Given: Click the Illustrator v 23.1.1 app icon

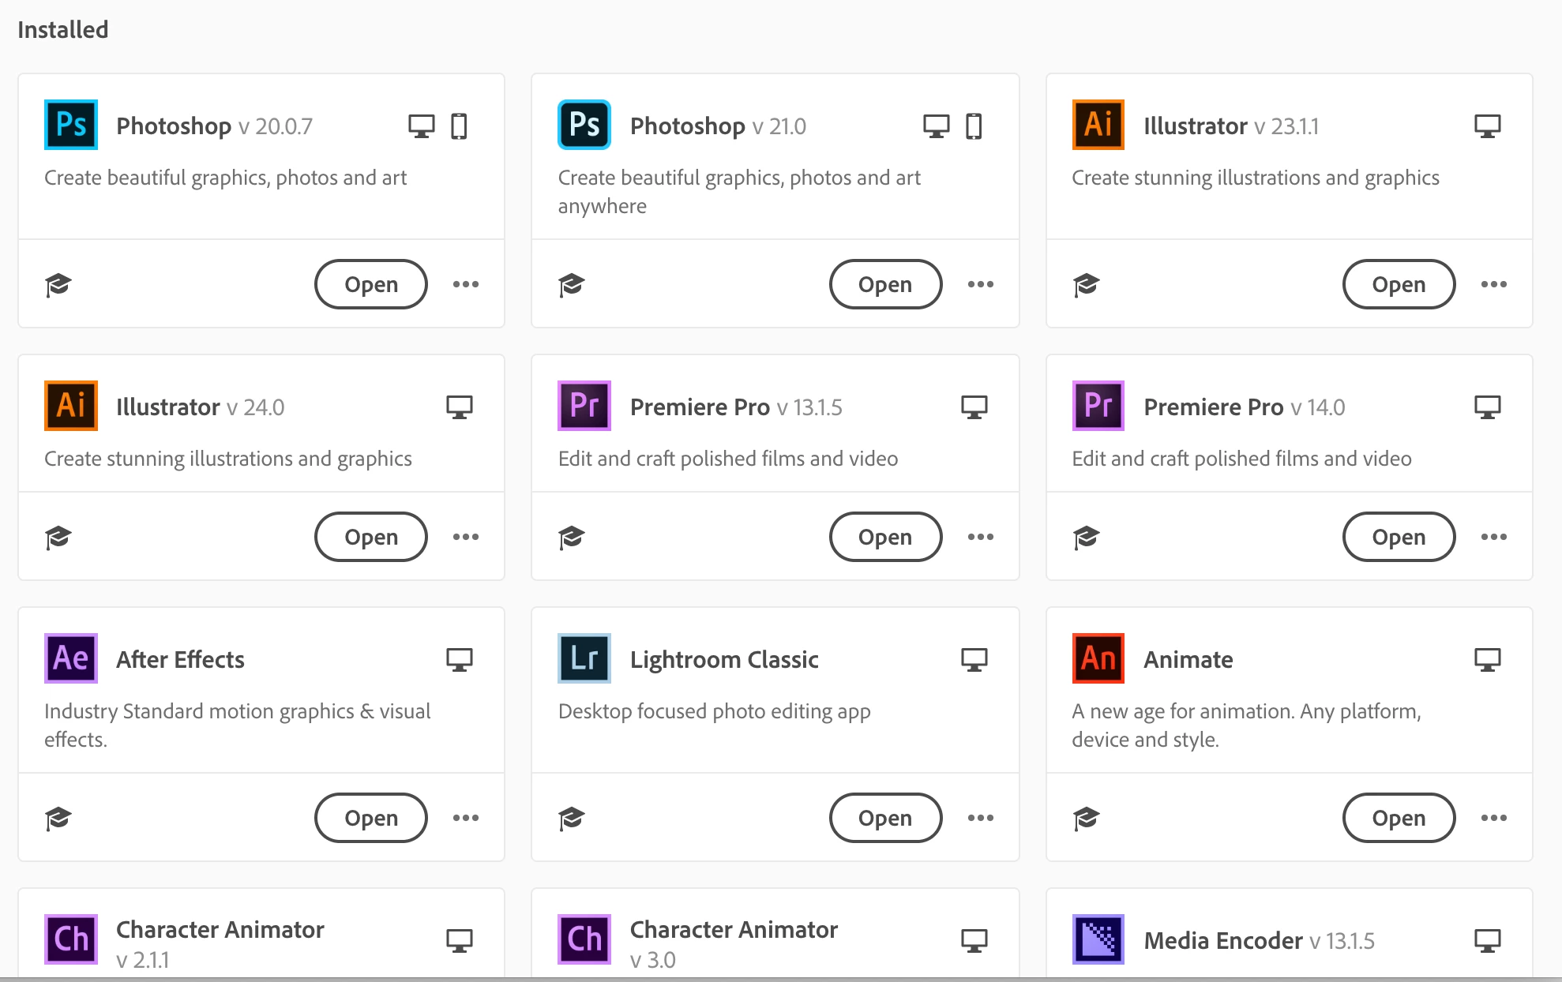Looking at the screenshot, I should 1098,125.
